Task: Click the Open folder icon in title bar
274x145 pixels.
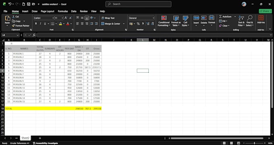Action: pyautogui.click(x=33, y=4)
